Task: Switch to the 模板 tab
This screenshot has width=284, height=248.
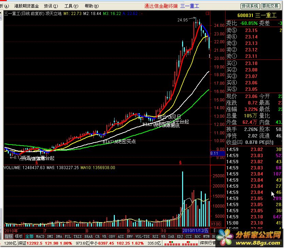Action: (x=19, y=236)
